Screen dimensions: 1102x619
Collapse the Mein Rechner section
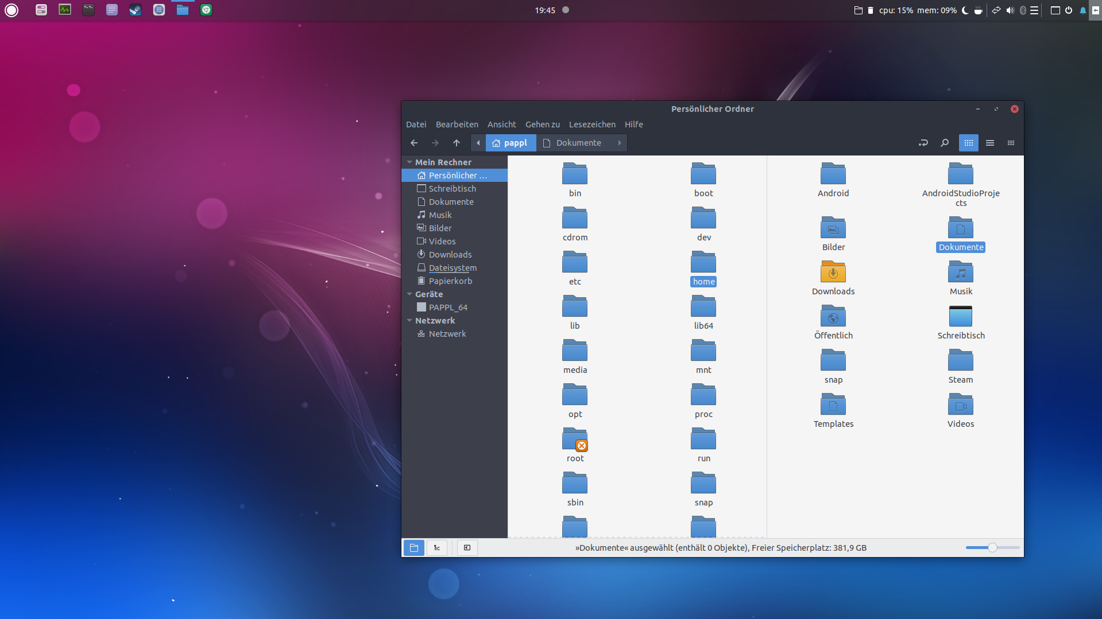409,162
